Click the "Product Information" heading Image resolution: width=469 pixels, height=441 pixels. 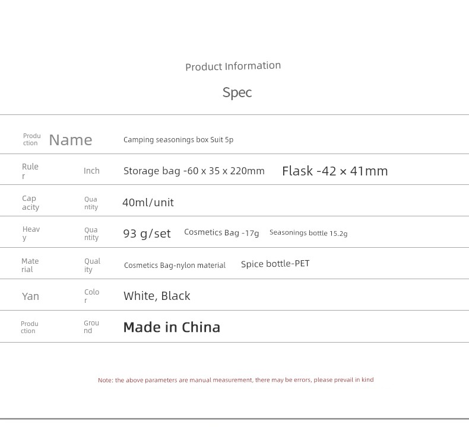[233, 66]
